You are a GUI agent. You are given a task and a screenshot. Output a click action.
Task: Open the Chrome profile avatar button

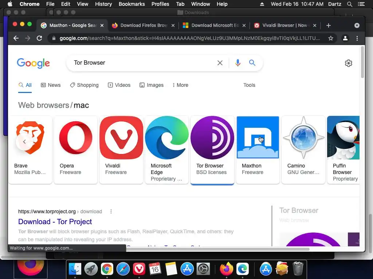[x=345, y=38]
